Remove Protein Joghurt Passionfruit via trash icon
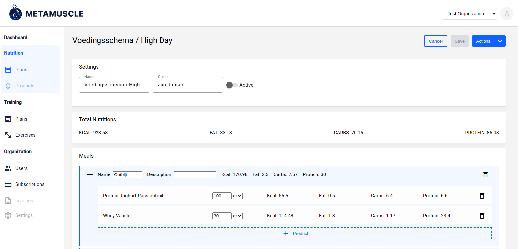 [482, 196]
